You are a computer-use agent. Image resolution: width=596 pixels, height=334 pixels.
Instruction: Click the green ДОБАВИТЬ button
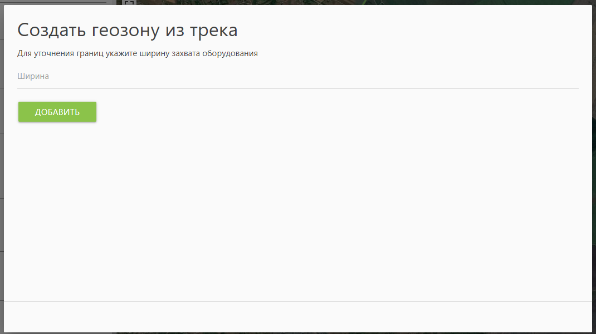[x=57, y=112]
